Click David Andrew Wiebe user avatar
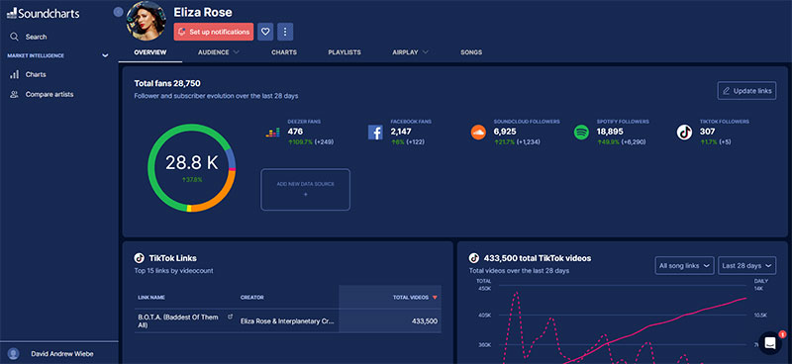Viewport: 792px width, 364px height. (14, 354)
